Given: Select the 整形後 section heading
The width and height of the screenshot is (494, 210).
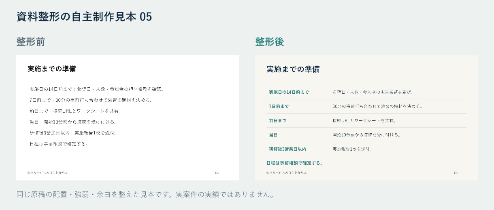Looking at the screenshot, I should (269, 42).
